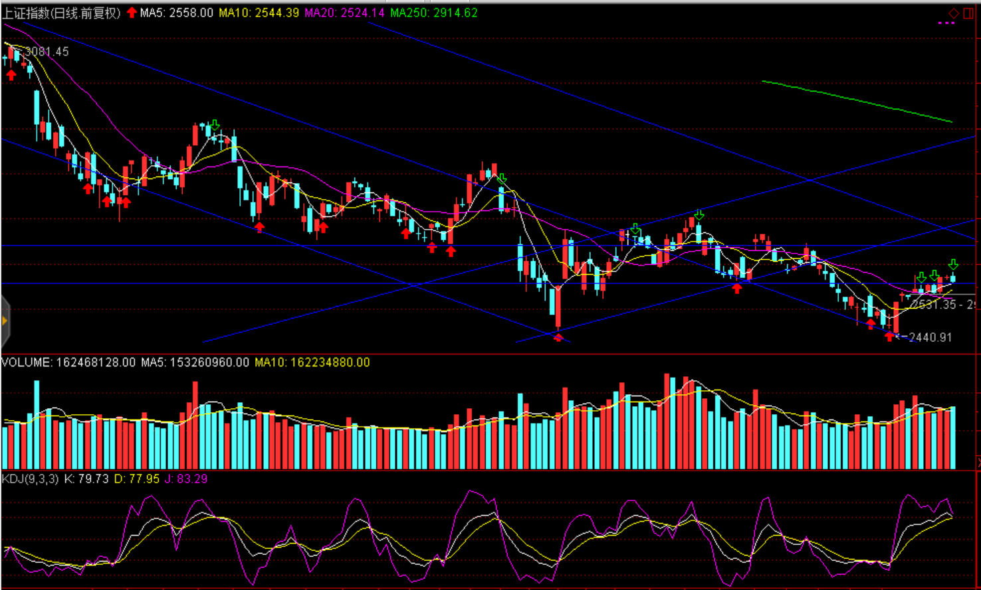This screenshot has height=590, width=981.
Task: Click the 上证指数(日线.前复权) chart title
Action: tap(61, 13)
